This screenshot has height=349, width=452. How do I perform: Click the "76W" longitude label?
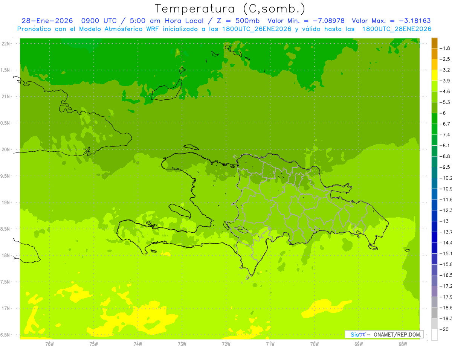click(x=49, y=344)
